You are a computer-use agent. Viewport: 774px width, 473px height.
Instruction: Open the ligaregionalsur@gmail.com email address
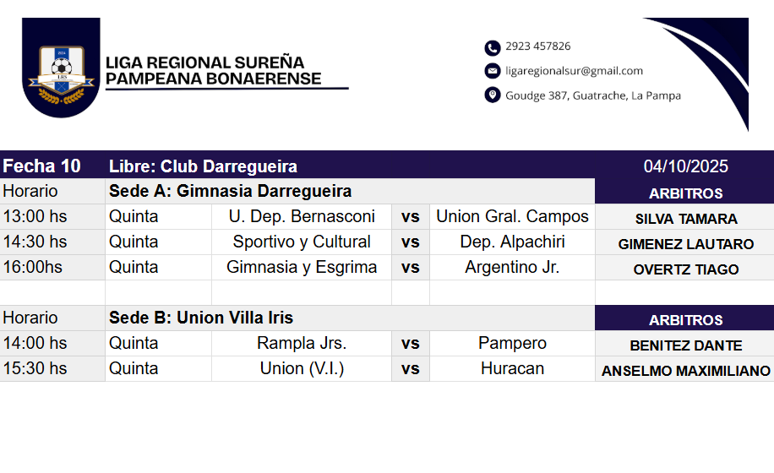tap(574, 71)
